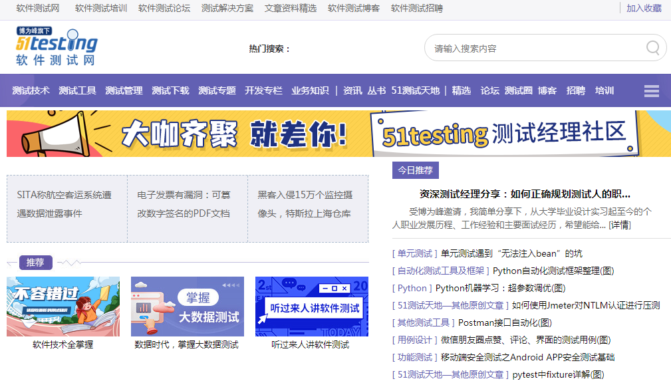Screen dimensions: 671x385
Task: Click 软件技术全掌握 caption link
Action: 63,345
